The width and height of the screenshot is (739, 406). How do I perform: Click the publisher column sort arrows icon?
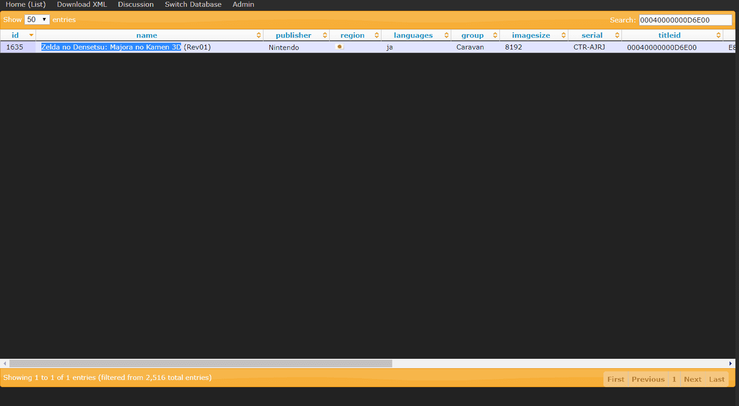(325, 35)
